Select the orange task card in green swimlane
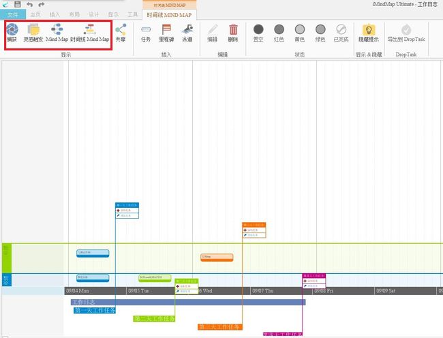 tap(217, 257)
